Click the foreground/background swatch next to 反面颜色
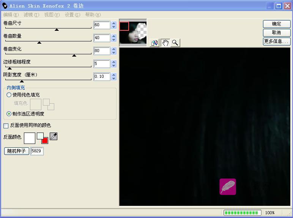This screenshot has width=293, height=218. click(x=43, y=138)
